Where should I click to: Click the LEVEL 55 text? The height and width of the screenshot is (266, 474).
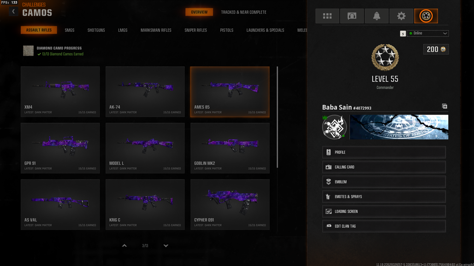(385, 79)
